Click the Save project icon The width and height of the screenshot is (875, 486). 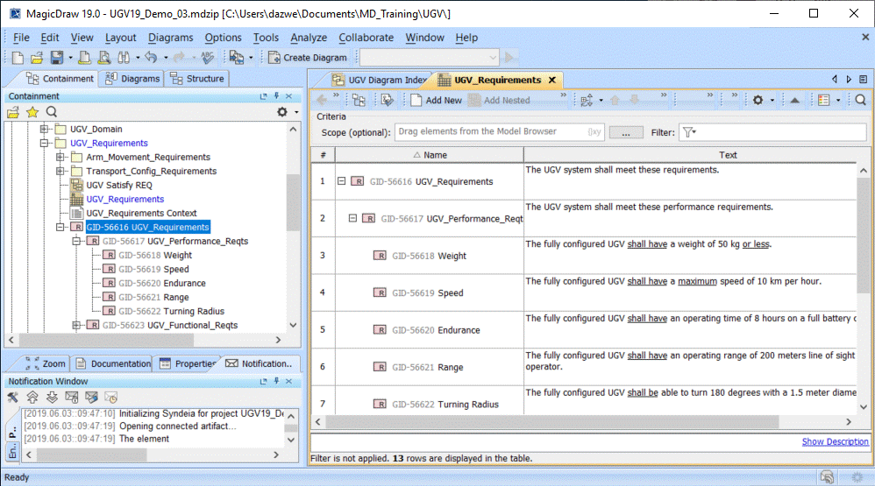[55, 58]
